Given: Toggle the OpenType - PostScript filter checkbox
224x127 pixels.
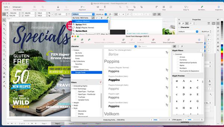Looking at the screenshot, I should (76, 94).
